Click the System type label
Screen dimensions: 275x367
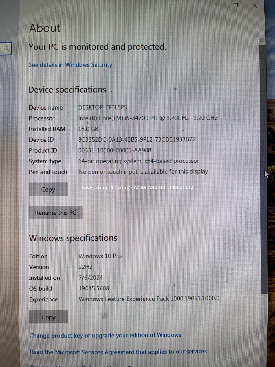(x=45, y=161)
